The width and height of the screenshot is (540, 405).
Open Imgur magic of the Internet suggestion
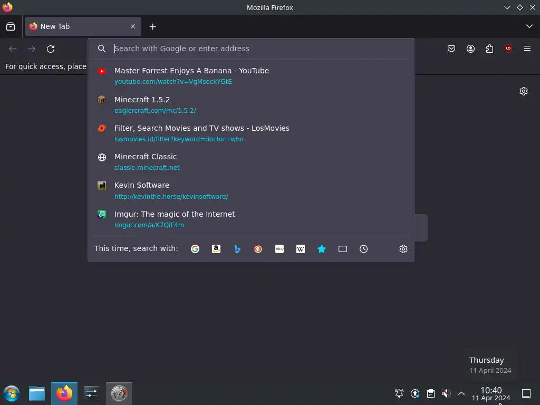(x=251, y=219)
